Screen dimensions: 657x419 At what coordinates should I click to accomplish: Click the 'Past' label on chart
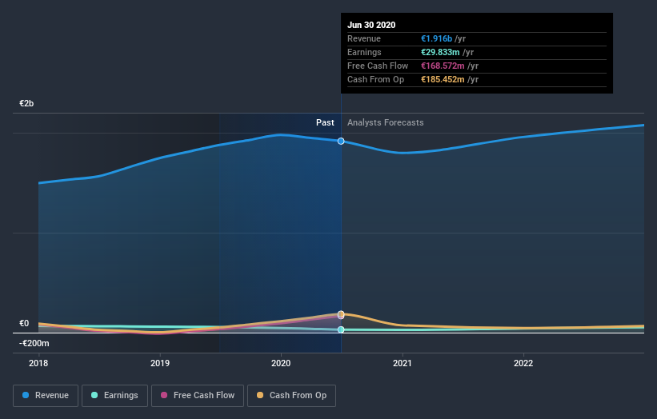point(325,122)
